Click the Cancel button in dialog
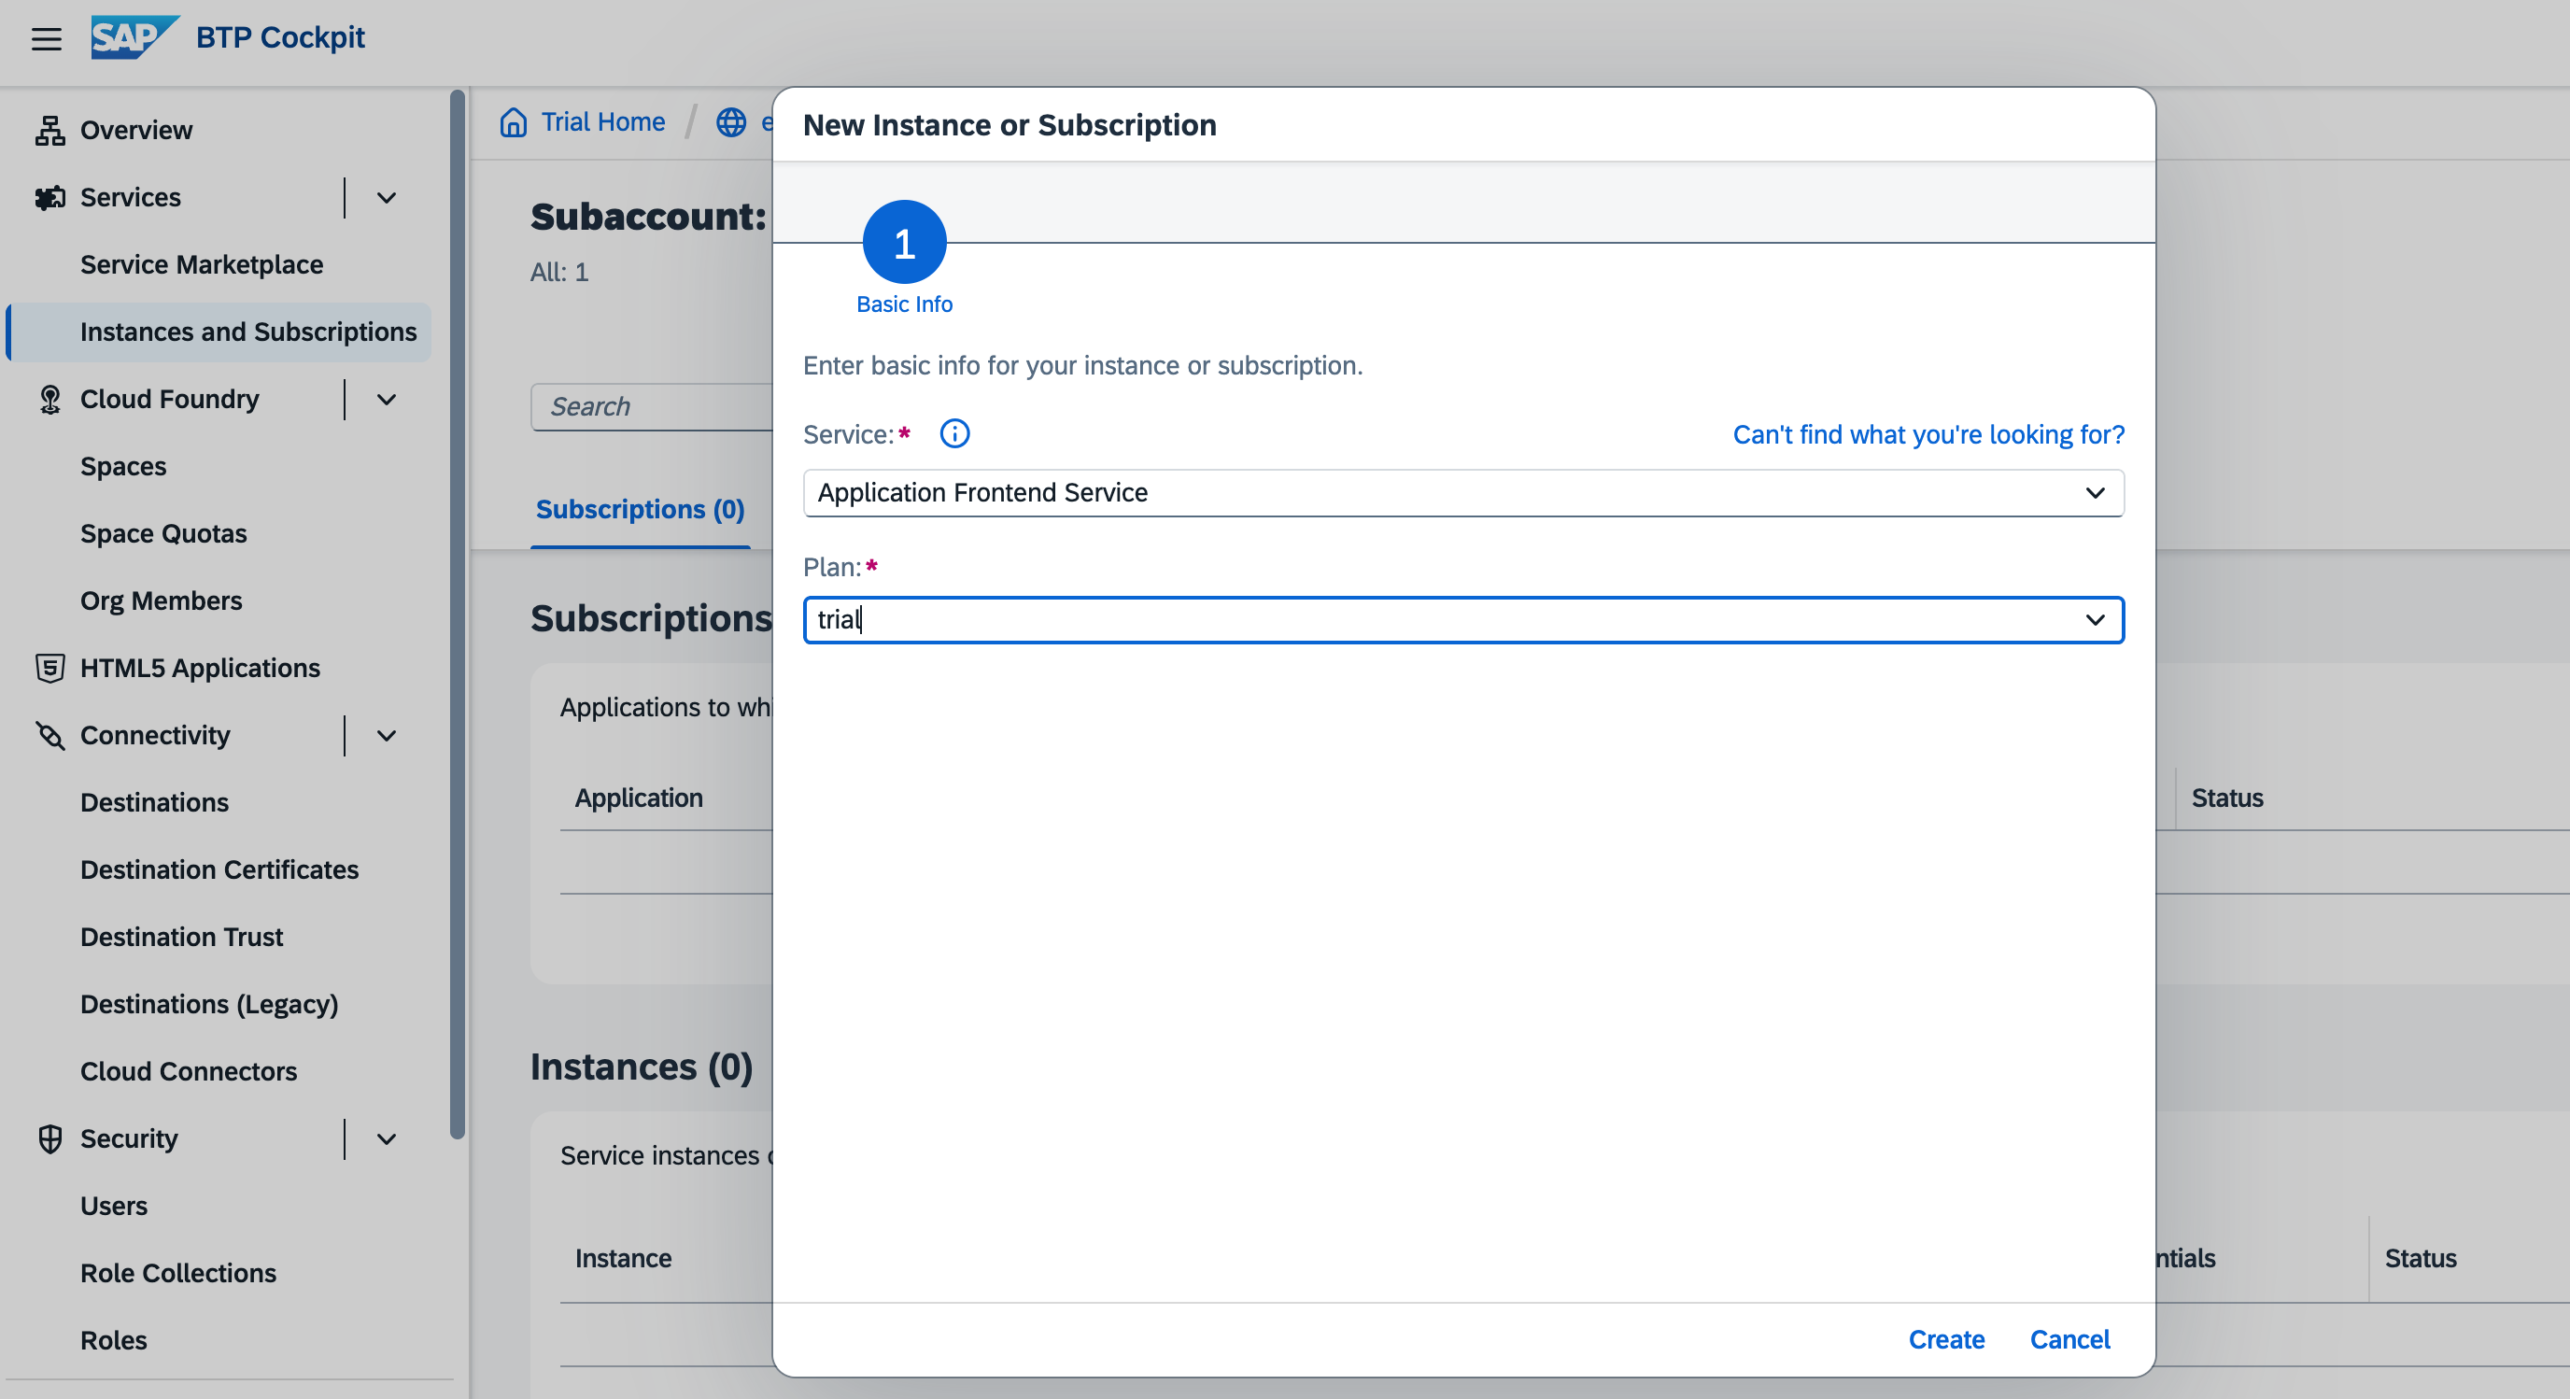The width and height of the screenshot is (2570, 1399). pyautogui.click(x=2069, y=1339)
